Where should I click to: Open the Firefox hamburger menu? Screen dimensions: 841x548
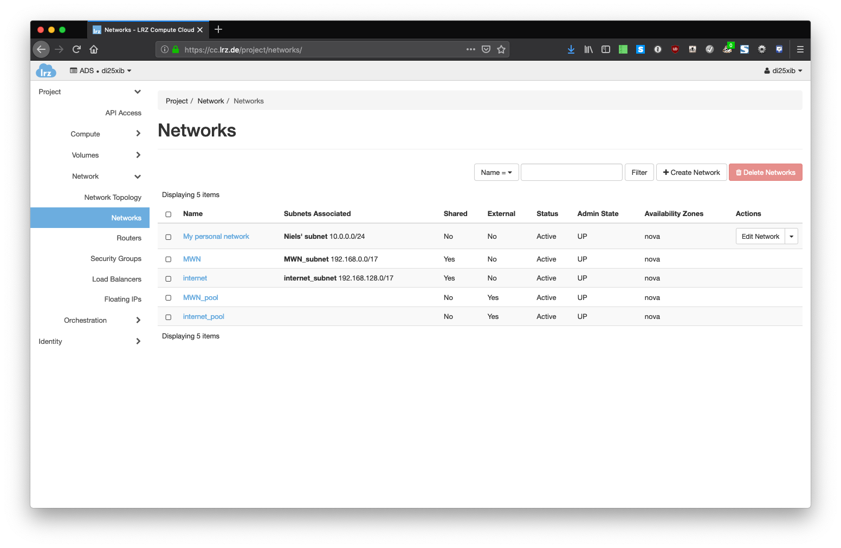click(800, 49)
